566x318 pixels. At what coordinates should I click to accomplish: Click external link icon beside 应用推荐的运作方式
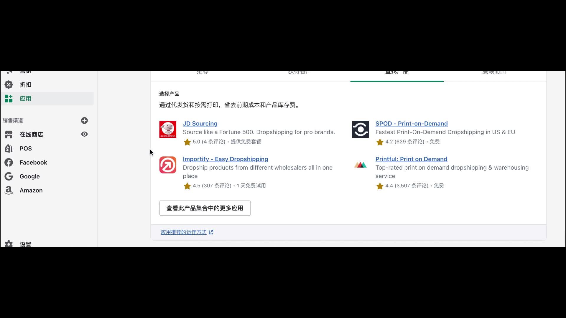click(x=211, y=232)
